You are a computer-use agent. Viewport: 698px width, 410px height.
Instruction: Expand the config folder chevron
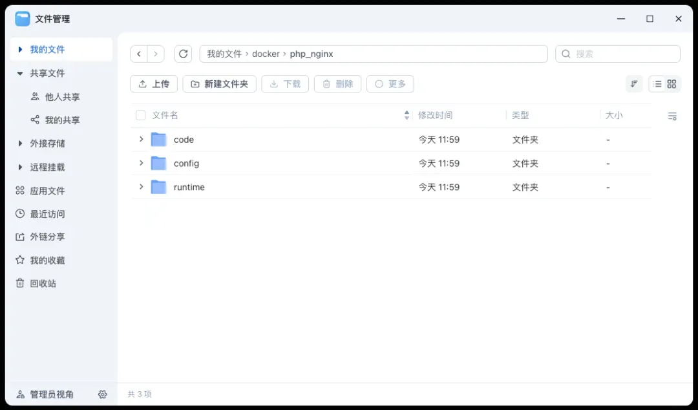coord(141,163)
